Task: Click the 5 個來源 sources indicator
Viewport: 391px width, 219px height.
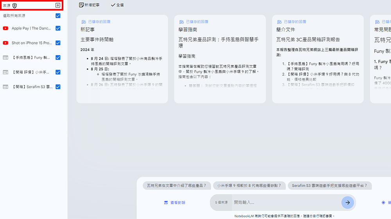Action: point(221,203)
